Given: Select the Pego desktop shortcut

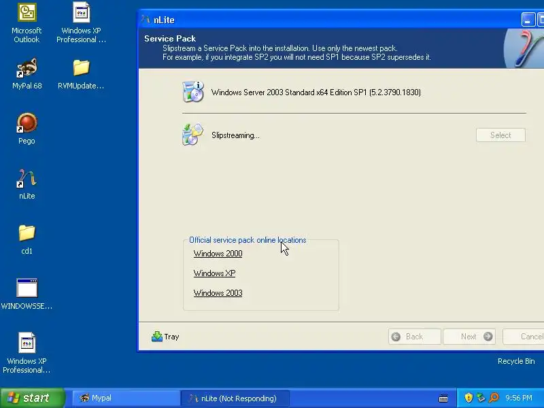Looking at the screenshot, I should click(x=27, y=123).
